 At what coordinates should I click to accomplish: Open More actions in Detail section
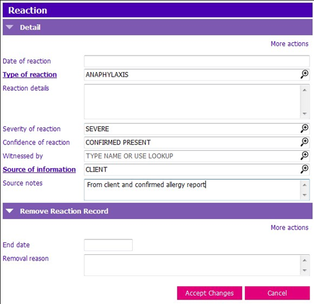(x=289, y=43)
